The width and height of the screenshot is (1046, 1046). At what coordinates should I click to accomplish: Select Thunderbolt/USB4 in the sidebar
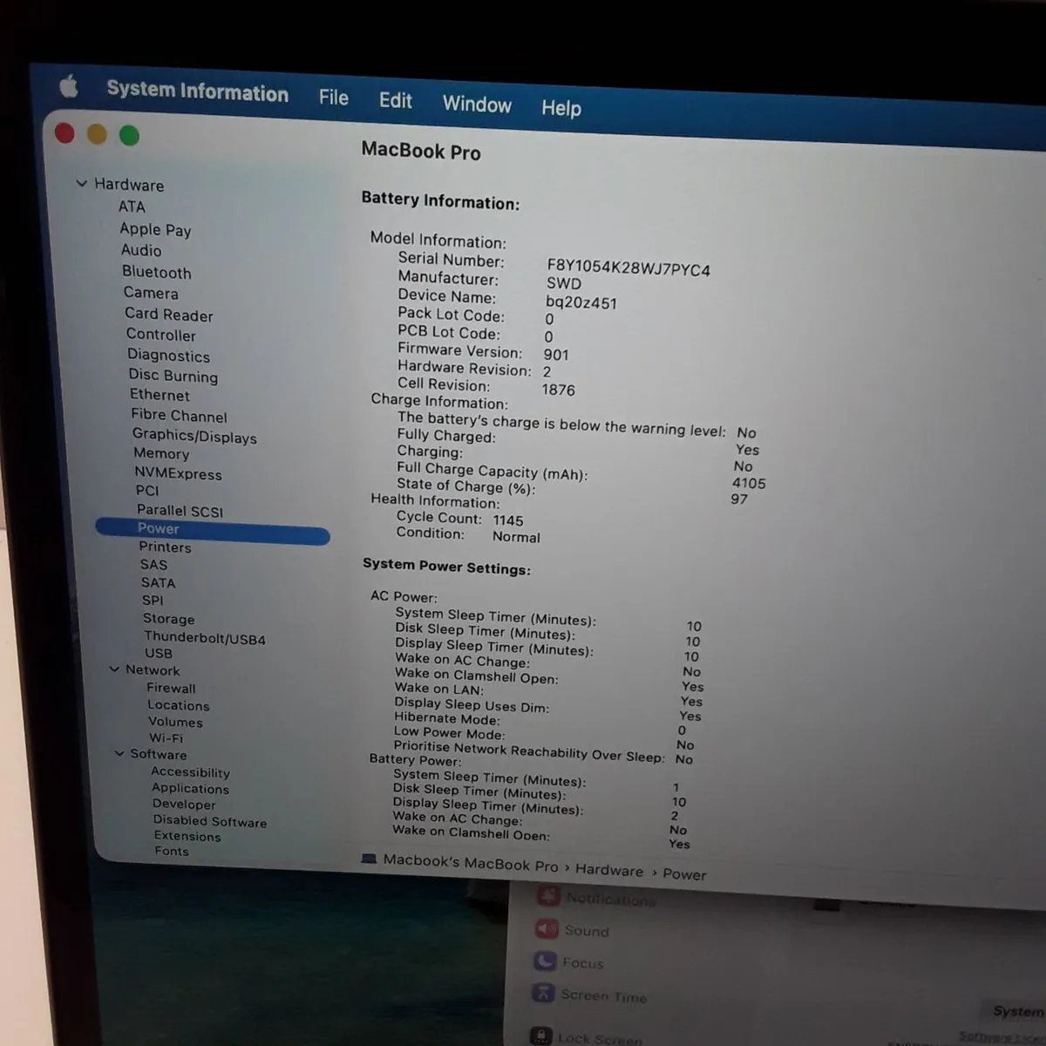click(205, 638)
